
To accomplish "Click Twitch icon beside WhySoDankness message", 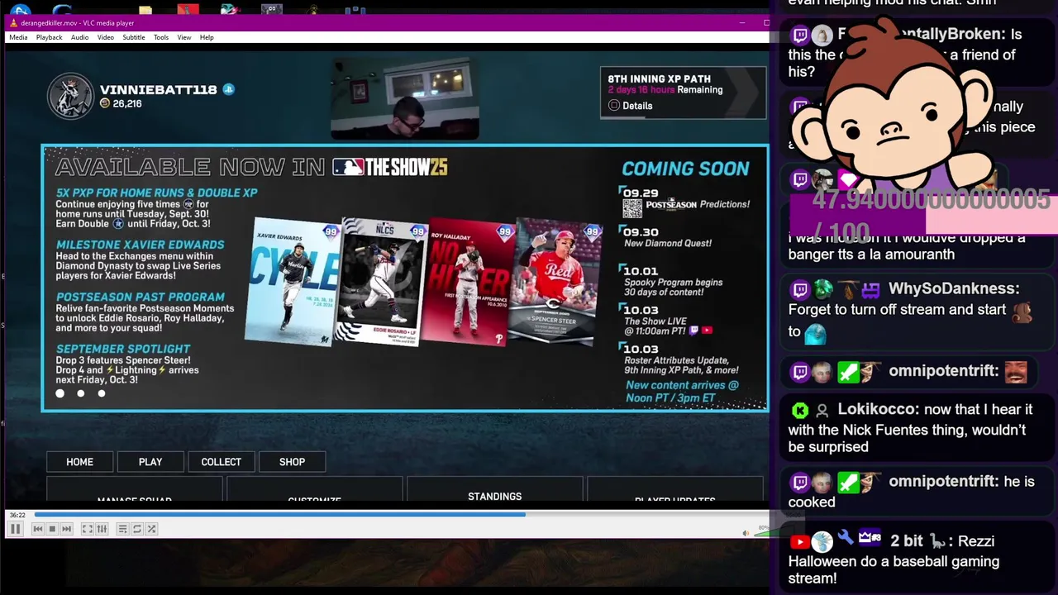I will point(800,289).
